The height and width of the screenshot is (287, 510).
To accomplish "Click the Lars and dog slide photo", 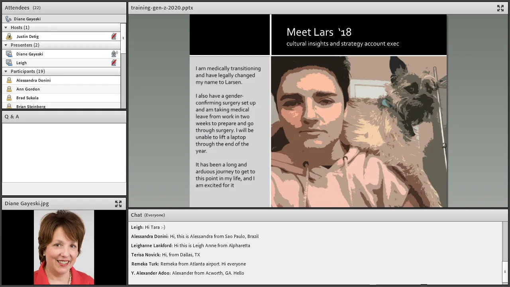I will coord(359,132).
